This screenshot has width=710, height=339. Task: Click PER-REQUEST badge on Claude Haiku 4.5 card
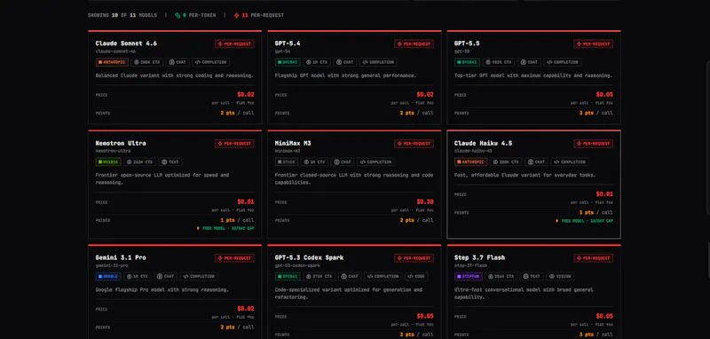593,144
